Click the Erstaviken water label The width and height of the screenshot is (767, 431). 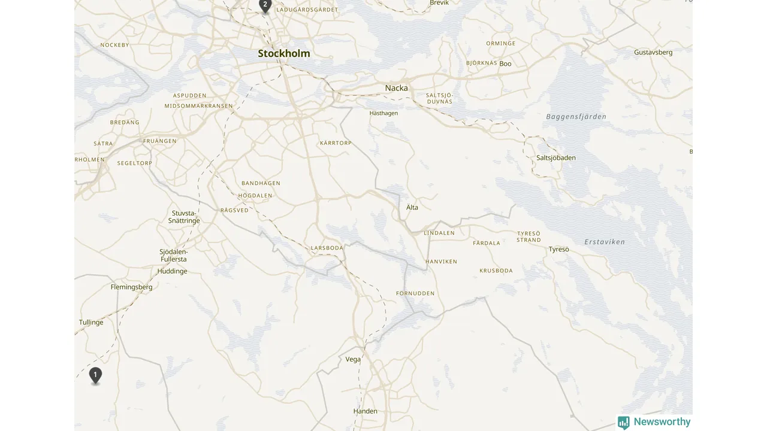[605, 242]
